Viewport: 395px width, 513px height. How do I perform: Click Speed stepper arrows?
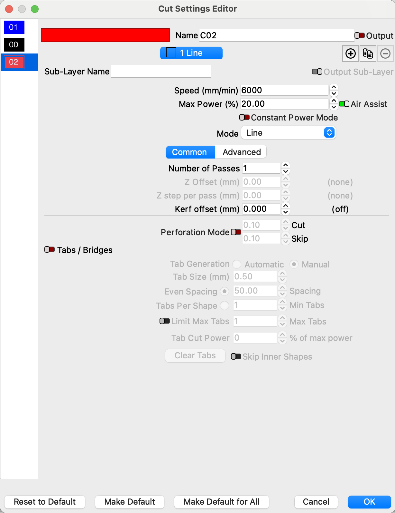pos(334,90)
